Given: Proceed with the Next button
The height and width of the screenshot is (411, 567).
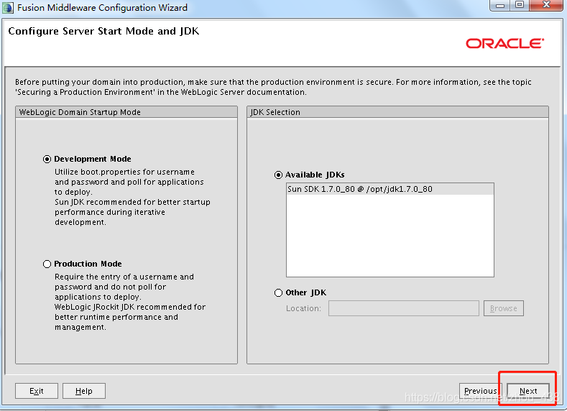Looking at the screenshot, I should coord(528,391).
